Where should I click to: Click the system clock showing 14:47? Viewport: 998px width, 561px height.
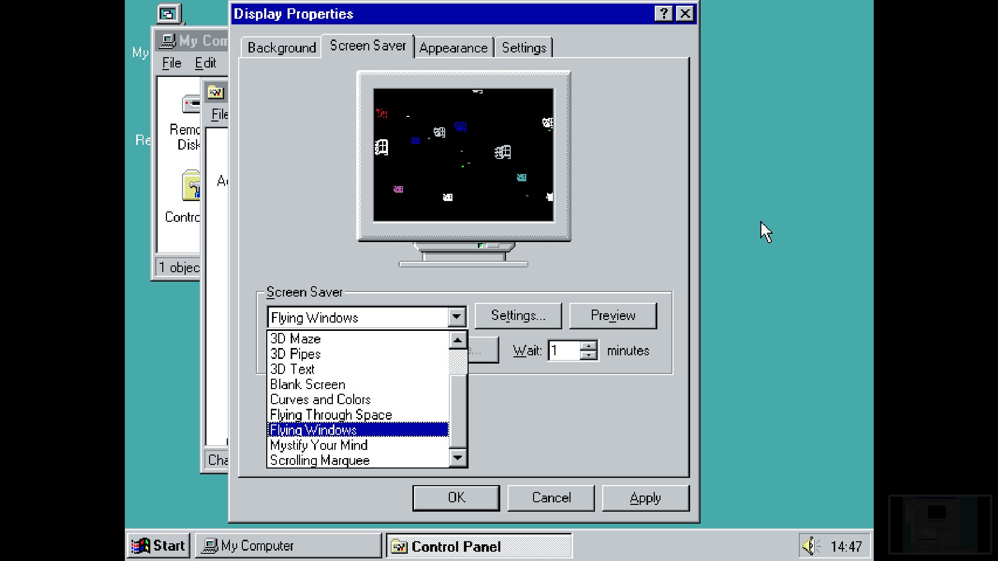[x=846, y=546]
